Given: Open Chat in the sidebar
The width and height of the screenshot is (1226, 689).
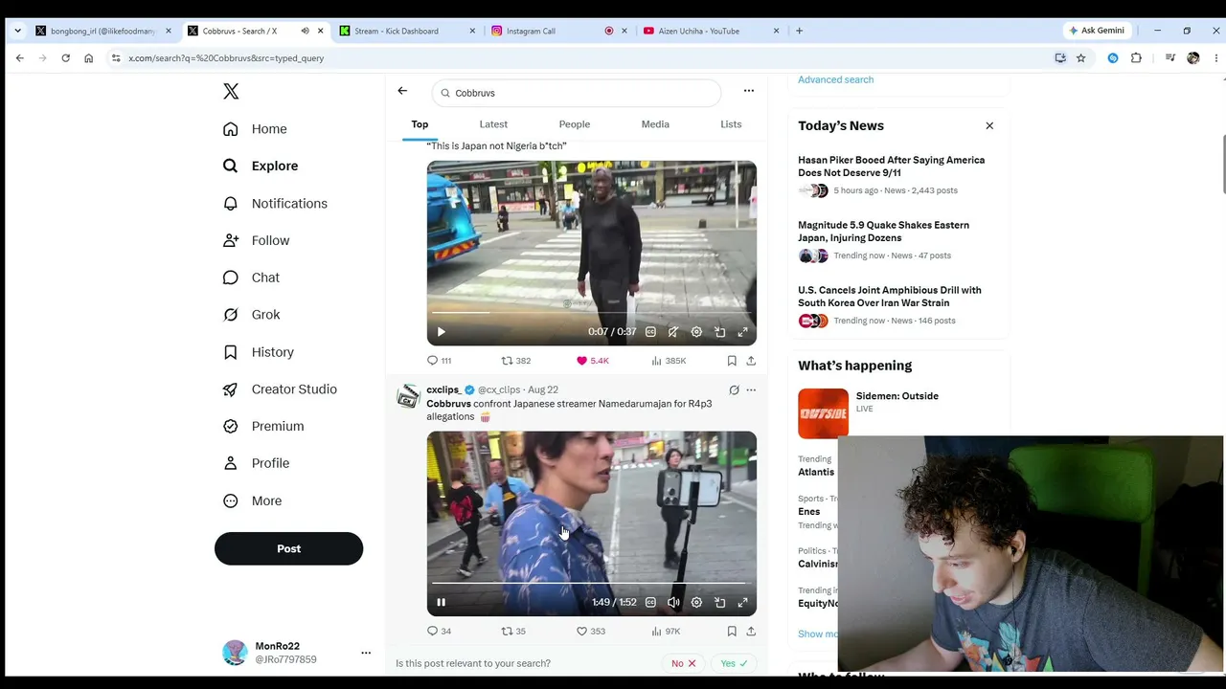Looking at the screenshot, I should (x=251, y=278).
